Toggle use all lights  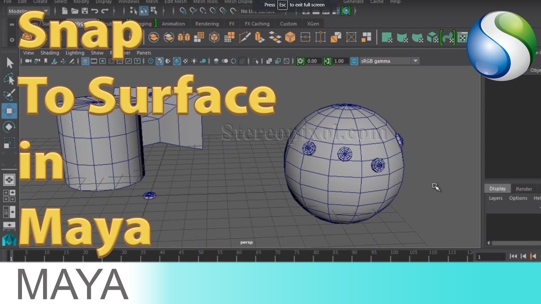(194, 61)
